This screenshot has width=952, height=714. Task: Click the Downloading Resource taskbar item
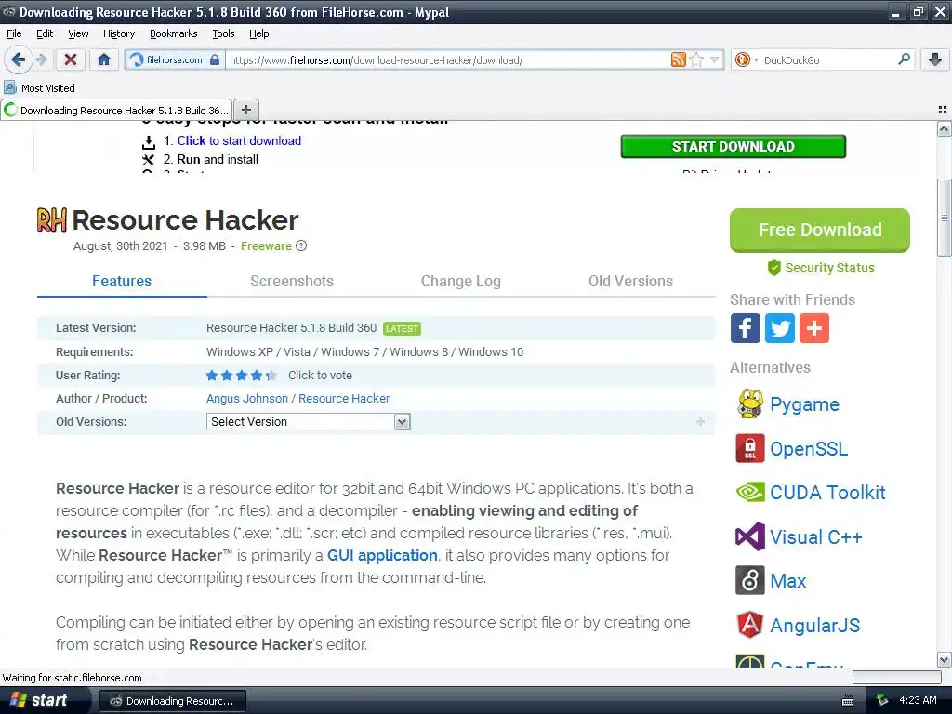(x=173, y=701)
